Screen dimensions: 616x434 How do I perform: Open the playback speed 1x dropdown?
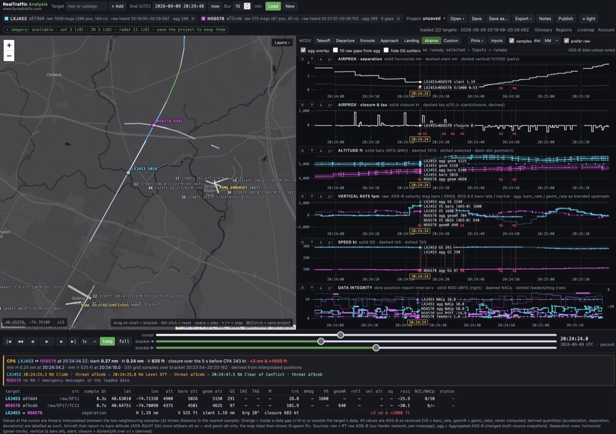tap(89, 341)
